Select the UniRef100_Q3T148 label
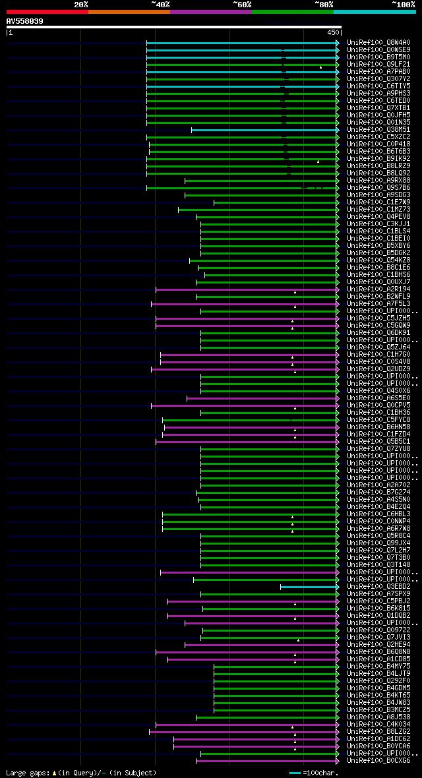 378,565
